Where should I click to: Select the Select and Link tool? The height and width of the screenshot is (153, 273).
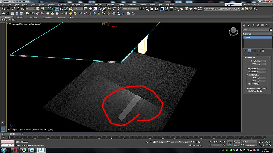pyautogui.click(x=13, y=8)
